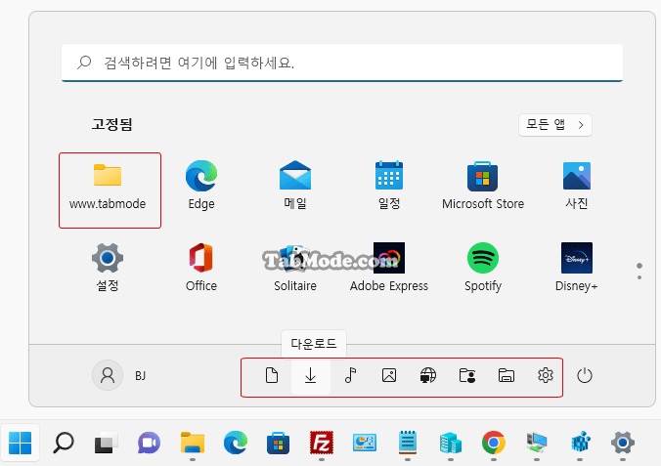Launch Solitaire from pinned apps
Image resolution: width=661 pixels, height=466 pixels.
(295, 267)
